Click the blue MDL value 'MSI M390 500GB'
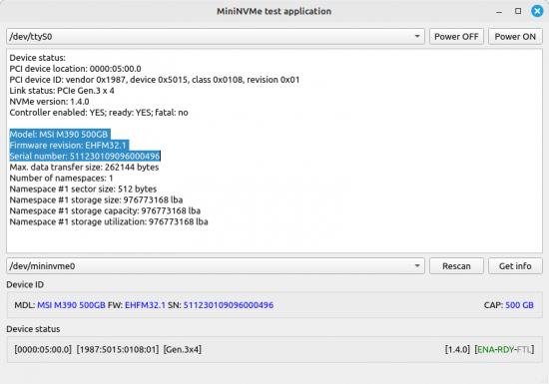Screen dimensions: 549x384 (x=72, y=305)
